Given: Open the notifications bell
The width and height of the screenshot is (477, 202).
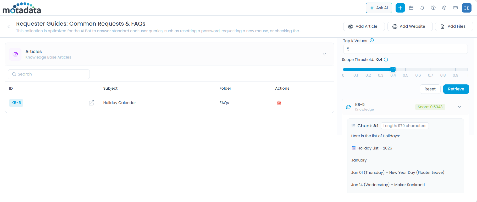Looking at the screenshot, I should [x=422, y=8].
